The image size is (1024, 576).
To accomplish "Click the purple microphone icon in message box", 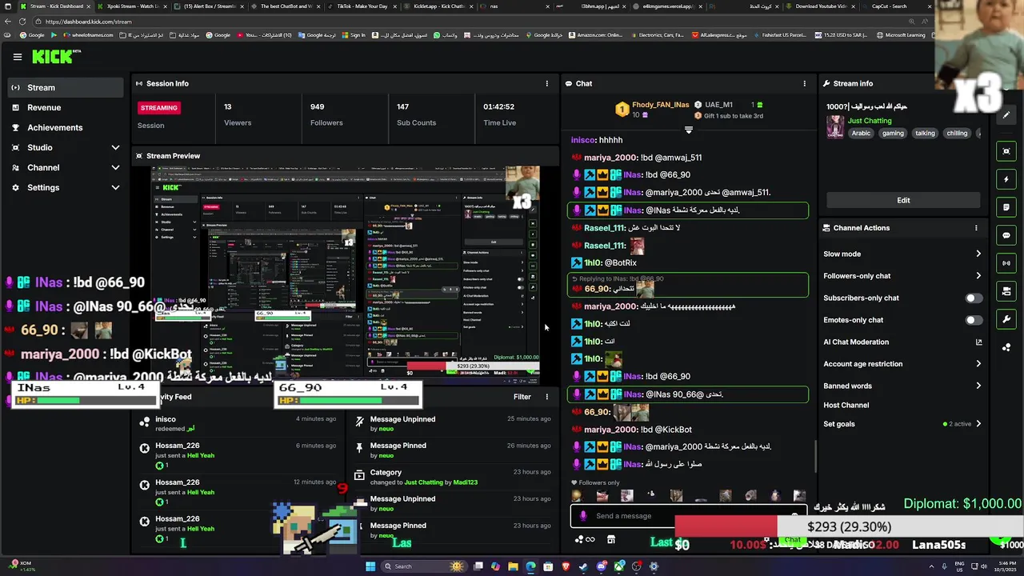I will click(583, 516).
